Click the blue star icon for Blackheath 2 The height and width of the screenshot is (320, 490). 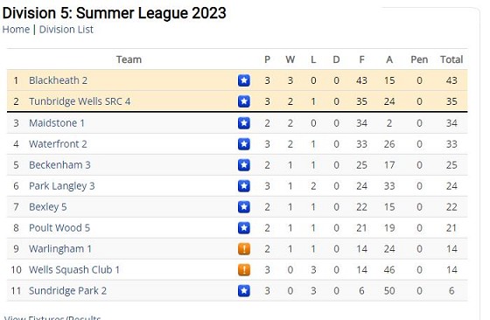pos(244,80)
